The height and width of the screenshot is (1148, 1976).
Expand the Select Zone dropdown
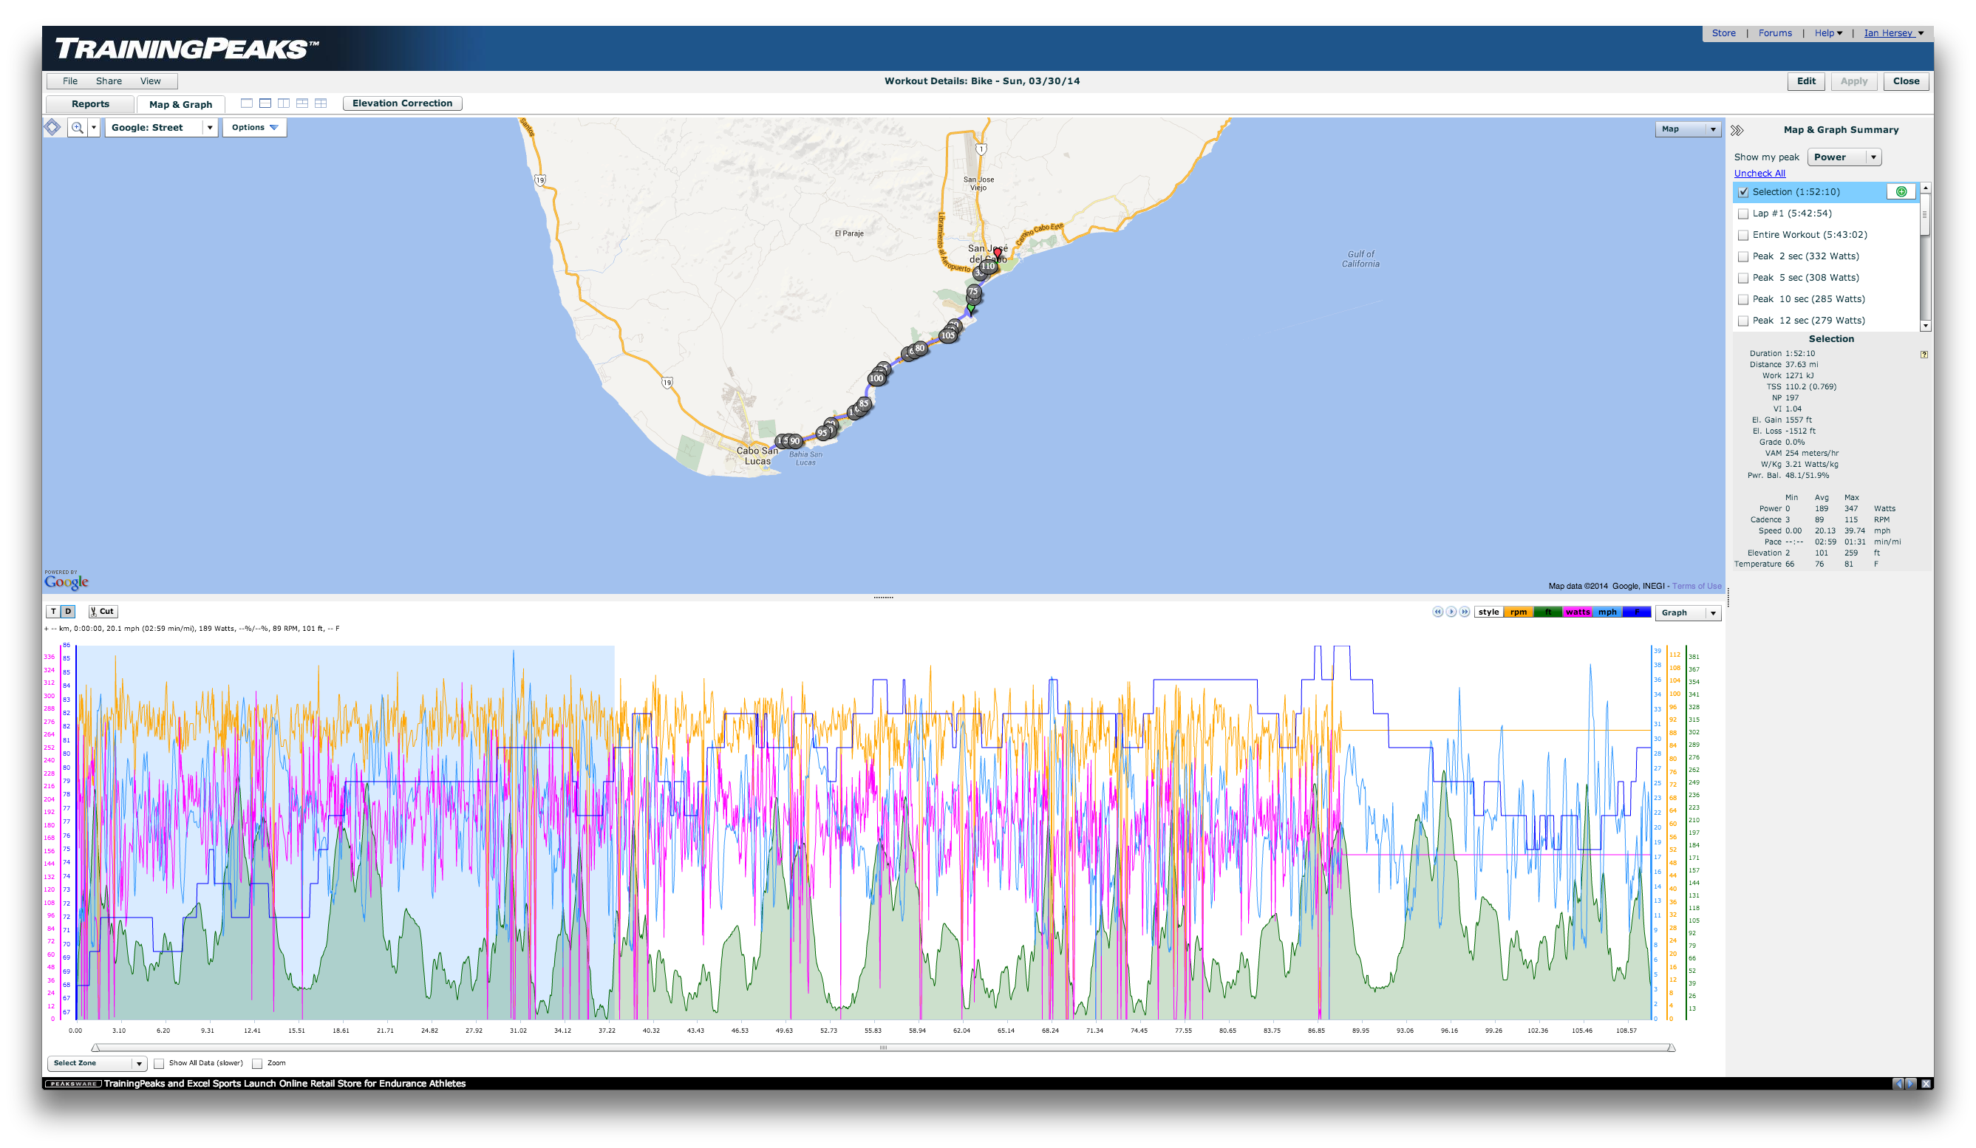139,1063
